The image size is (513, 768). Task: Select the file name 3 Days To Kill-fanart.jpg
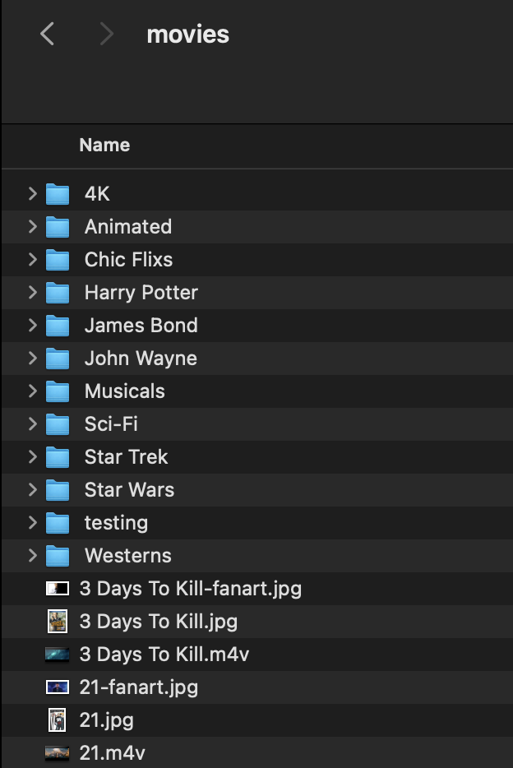[x=191, y=589]
